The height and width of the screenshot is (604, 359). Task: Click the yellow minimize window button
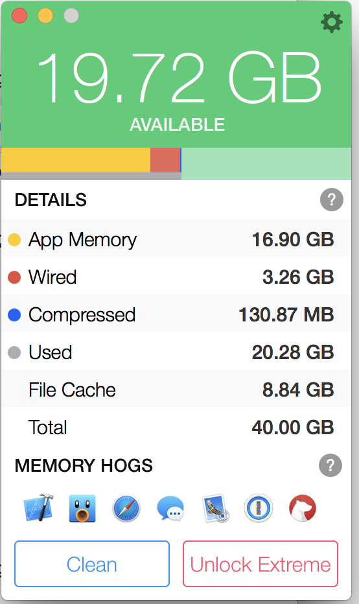point(45,16)
